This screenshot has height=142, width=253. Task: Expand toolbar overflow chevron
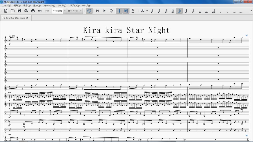pyautogui.click(x=251, y=11)
